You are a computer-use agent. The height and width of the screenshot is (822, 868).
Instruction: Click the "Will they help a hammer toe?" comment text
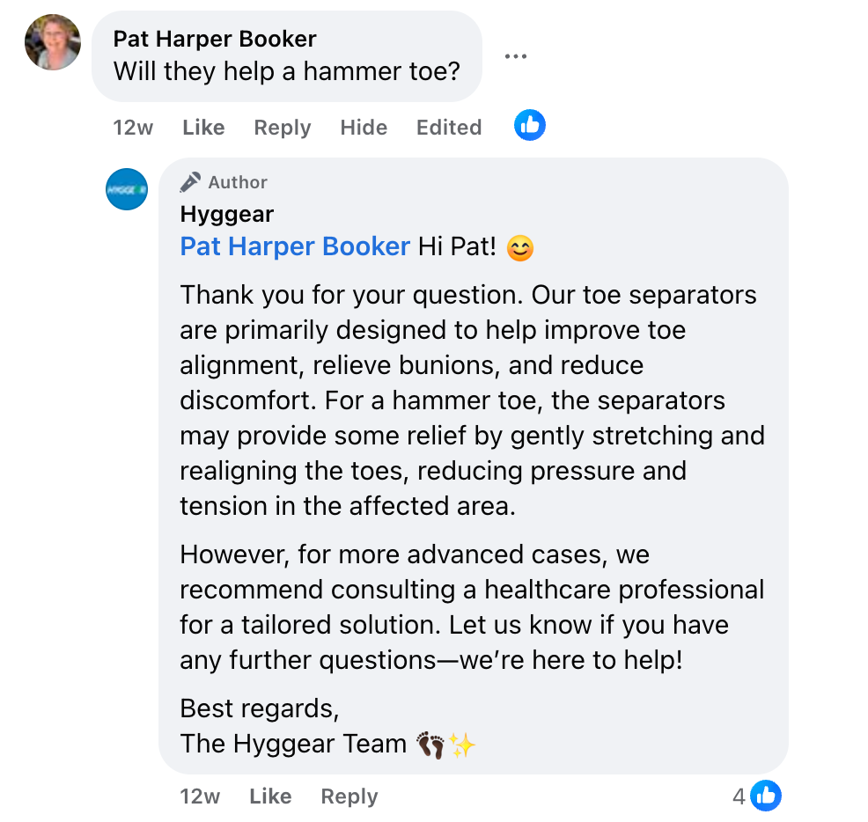point(287,71)
